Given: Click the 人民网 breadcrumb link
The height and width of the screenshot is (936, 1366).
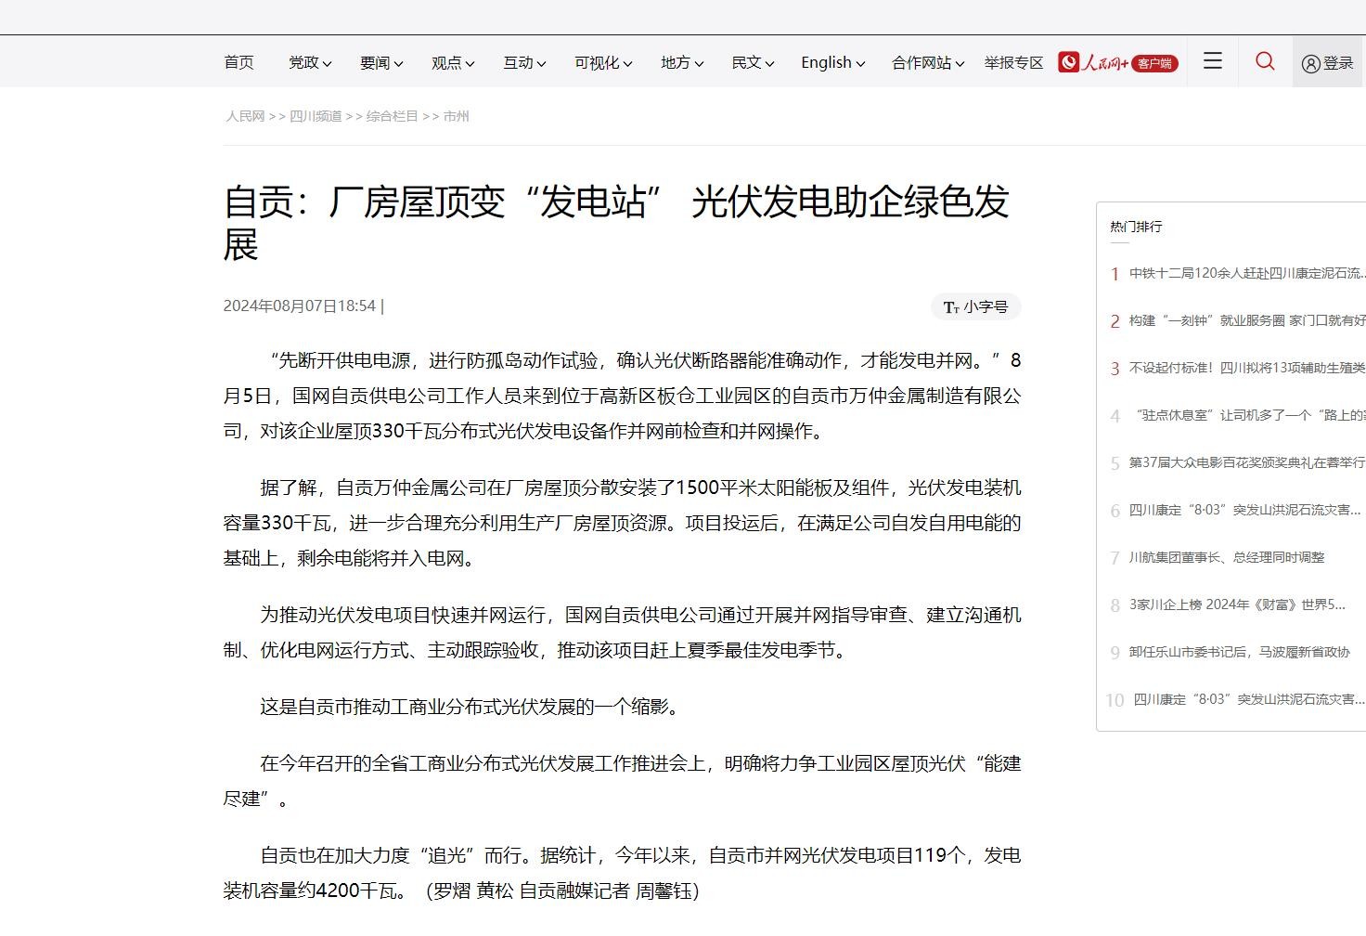Looking at the screenshot, I should click(245, 116).
